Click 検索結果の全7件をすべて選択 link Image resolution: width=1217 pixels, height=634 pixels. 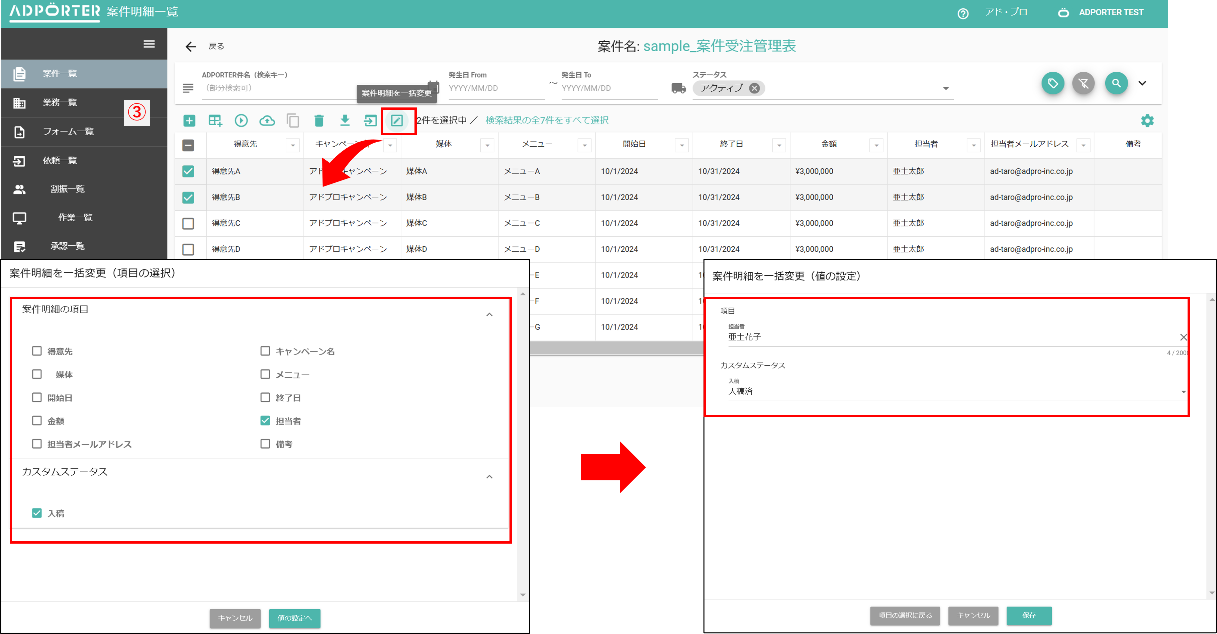pyautogui.click(x=547, y=120)
